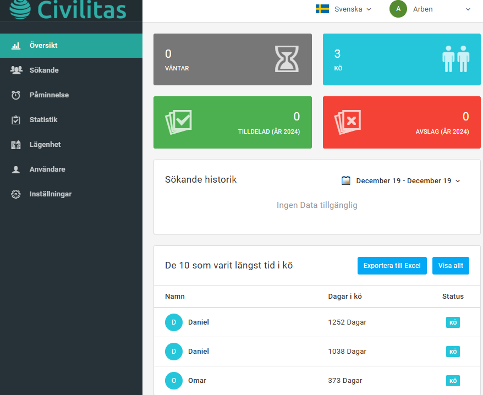Click the Civilitas globe logo icon
This screenshot has width=483, height=395.
click(20, 9)
